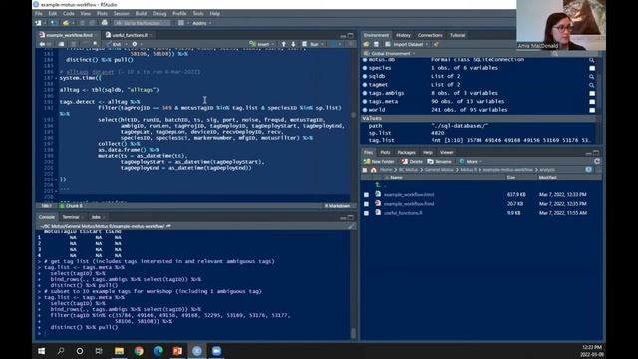Viewport: 638px width, 359px height.
Task: Click Delete in Files pane
Action: click(412, 162)
